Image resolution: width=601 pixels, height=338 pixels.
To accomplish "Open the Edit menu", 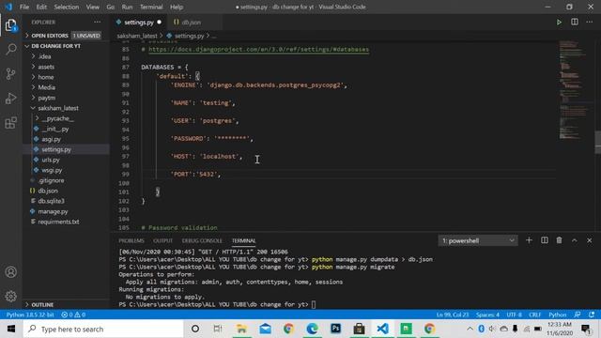I will point(41,7).
